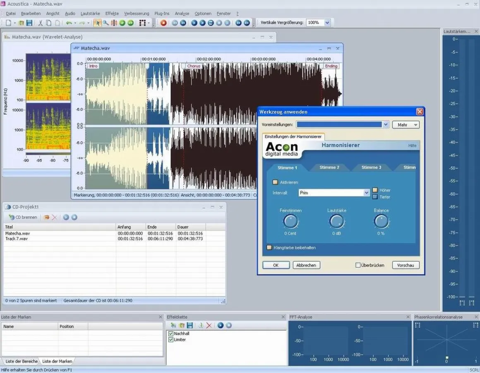
Task: Toggle the Nachhall effect checkbox
Action: pyautogui.click(x=171, y=334)
